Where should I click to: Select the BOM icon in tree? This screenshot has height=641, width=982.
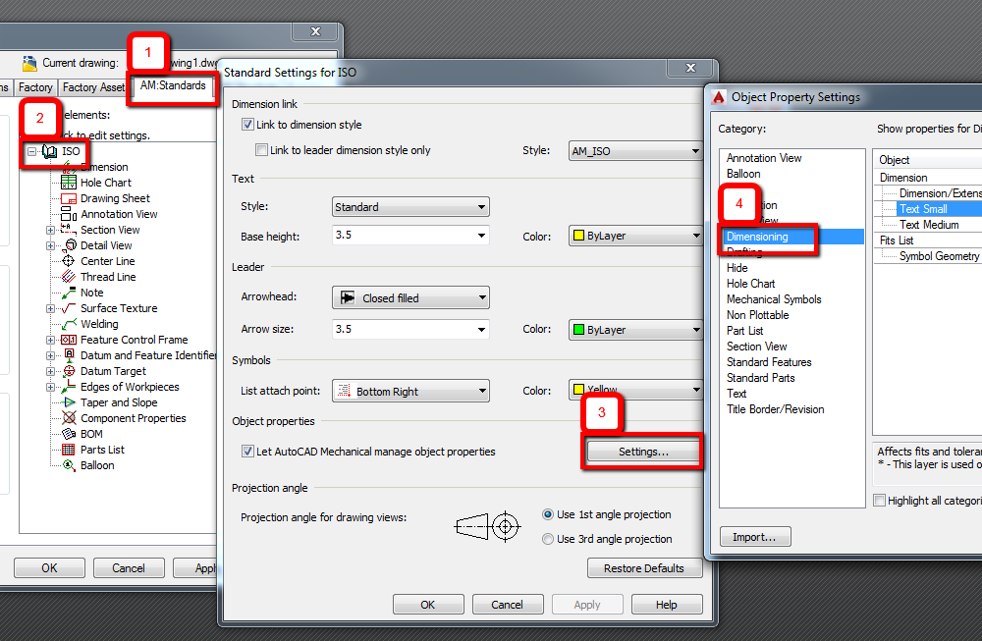(x=69, y=434)
